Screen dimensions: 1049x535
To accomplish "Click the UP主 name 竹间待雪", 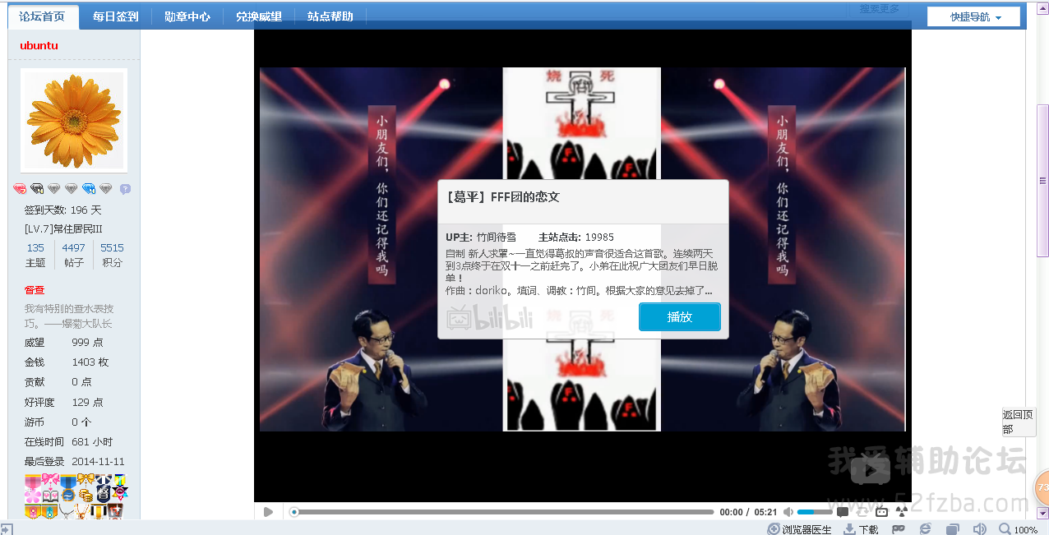I will pyautogui.click(x=497, y=237).
